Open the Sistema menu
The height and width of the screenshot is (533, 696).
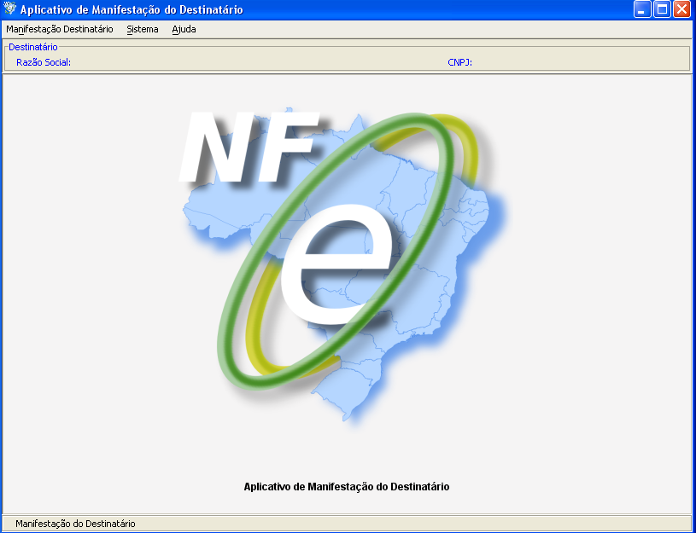[143, 29]
